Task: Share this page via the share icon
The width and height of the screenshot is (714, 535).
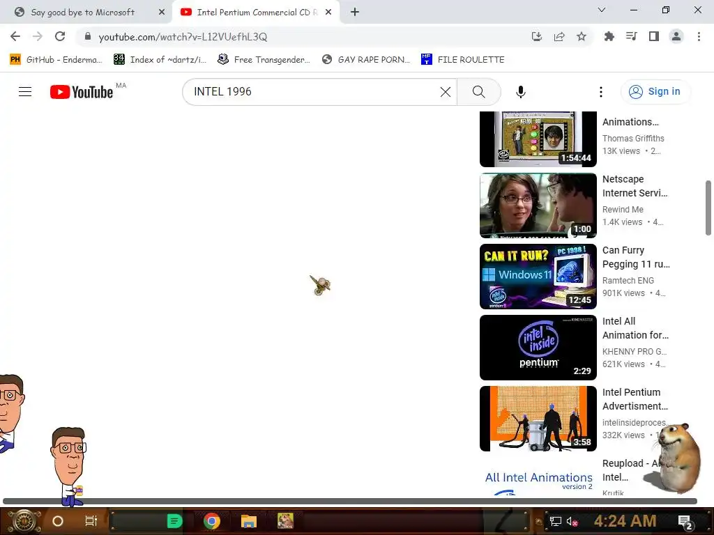Action: click(x=559, y=36)
